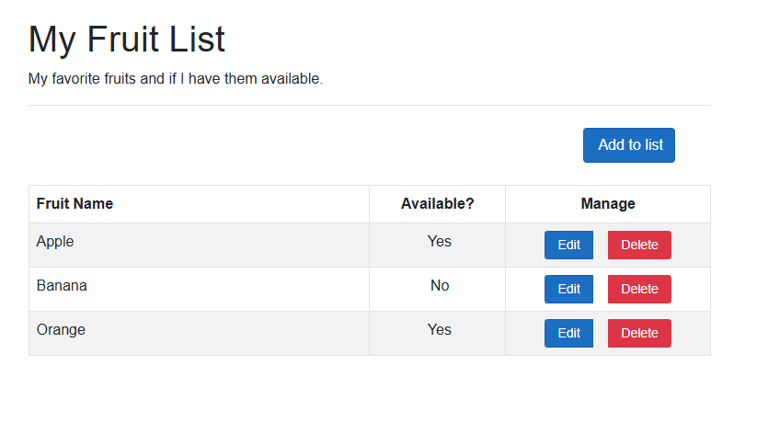780x423 pixels.
Task: Edit the Apple row
Action: [568, 245]
